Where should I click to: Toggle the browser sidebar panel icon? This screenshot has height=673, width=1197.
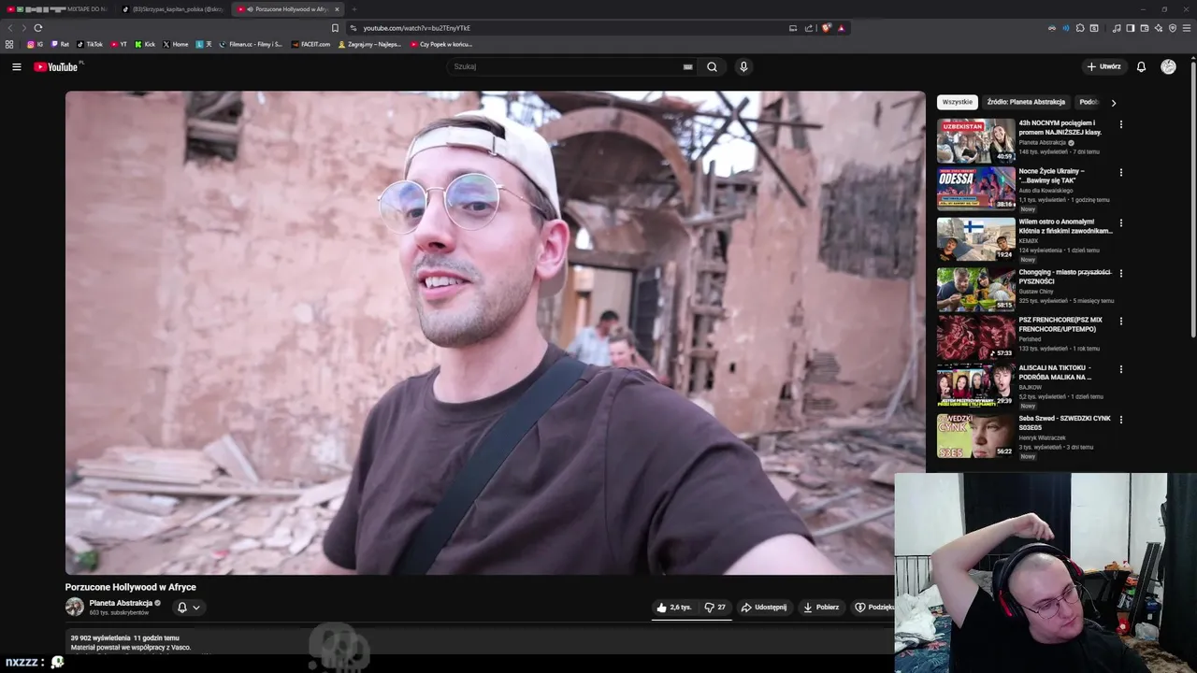[1130, 28]
